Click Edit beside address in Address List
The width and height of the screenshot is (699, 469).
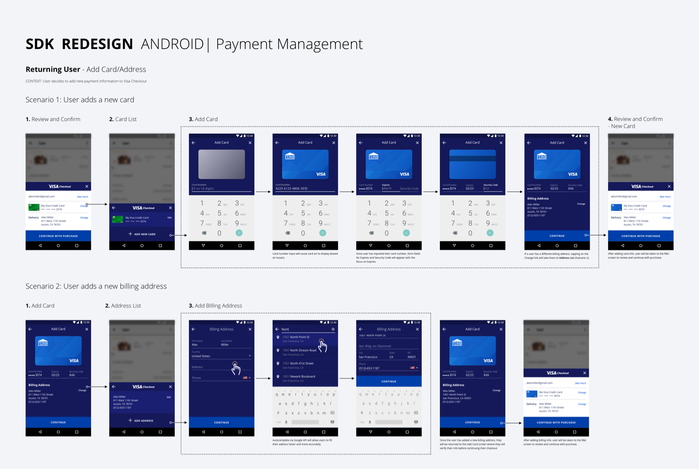(169, 397)
